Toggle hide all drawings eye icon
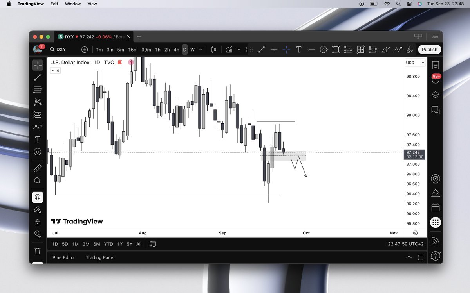 [x=38, y=234]
